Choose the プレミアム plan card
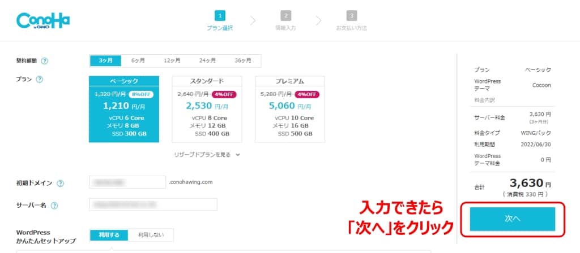The width and height of the screenshot is (580, 253). pyautogui.click(x=289, y=109)
